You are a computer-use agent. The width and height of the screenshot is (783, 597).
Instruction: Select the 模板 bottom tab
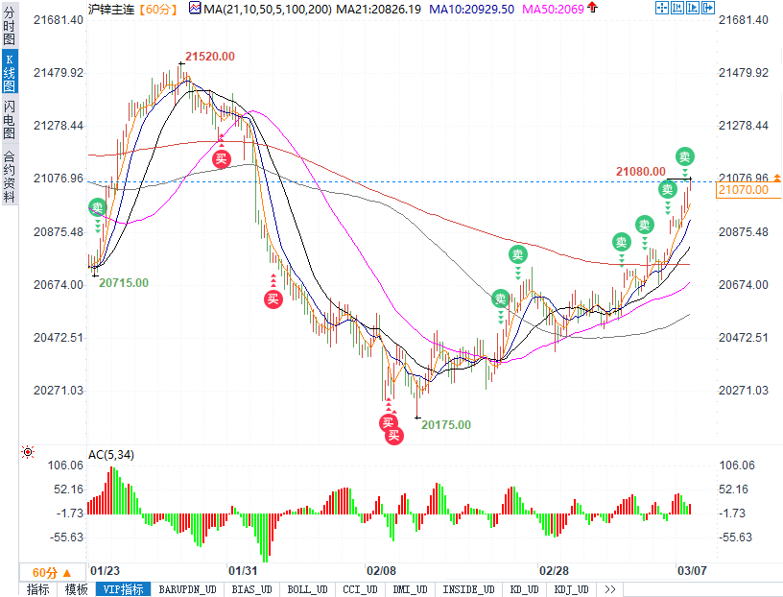[x=76, y=589]
